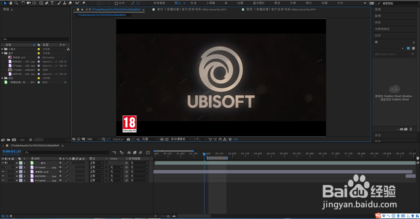Show layer 2 jpg via eye column

pyautogui.click(x=3, y=167)
